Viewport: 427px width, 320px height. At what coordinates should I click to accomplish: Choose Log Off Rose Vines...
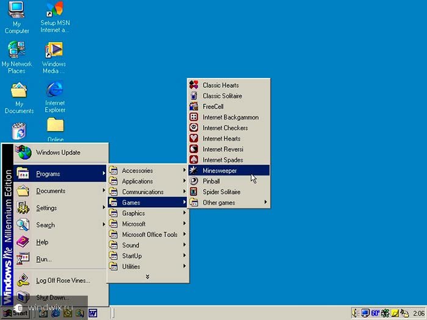(60, 280)
